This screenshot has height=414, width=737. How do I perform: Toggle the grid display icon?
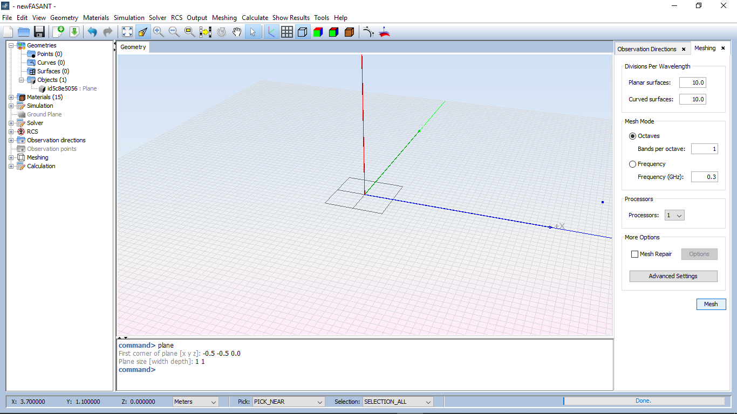(x=287, y=32)
